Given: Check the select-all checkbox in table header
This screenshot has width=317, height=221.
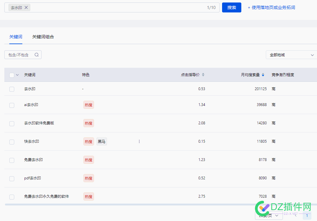Looking at the screenshot, I should point(11,75).
